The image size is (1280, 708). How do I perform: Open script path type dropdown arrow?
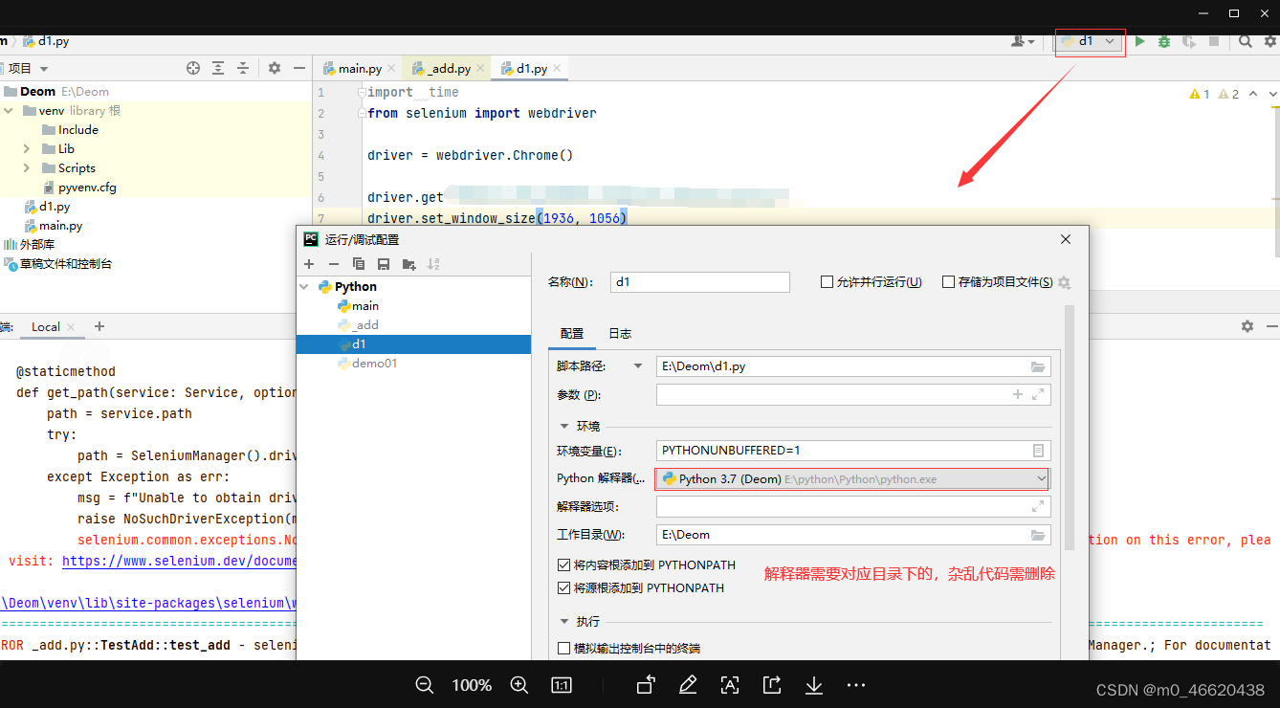click(x=638, y=366)
